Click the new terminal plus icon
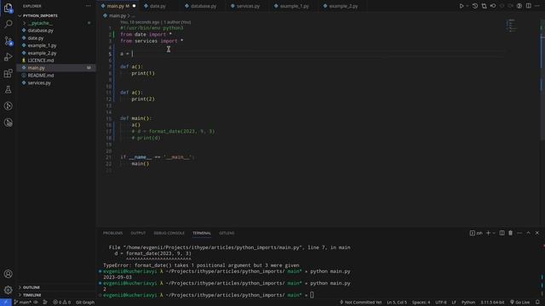 point(488,233)
